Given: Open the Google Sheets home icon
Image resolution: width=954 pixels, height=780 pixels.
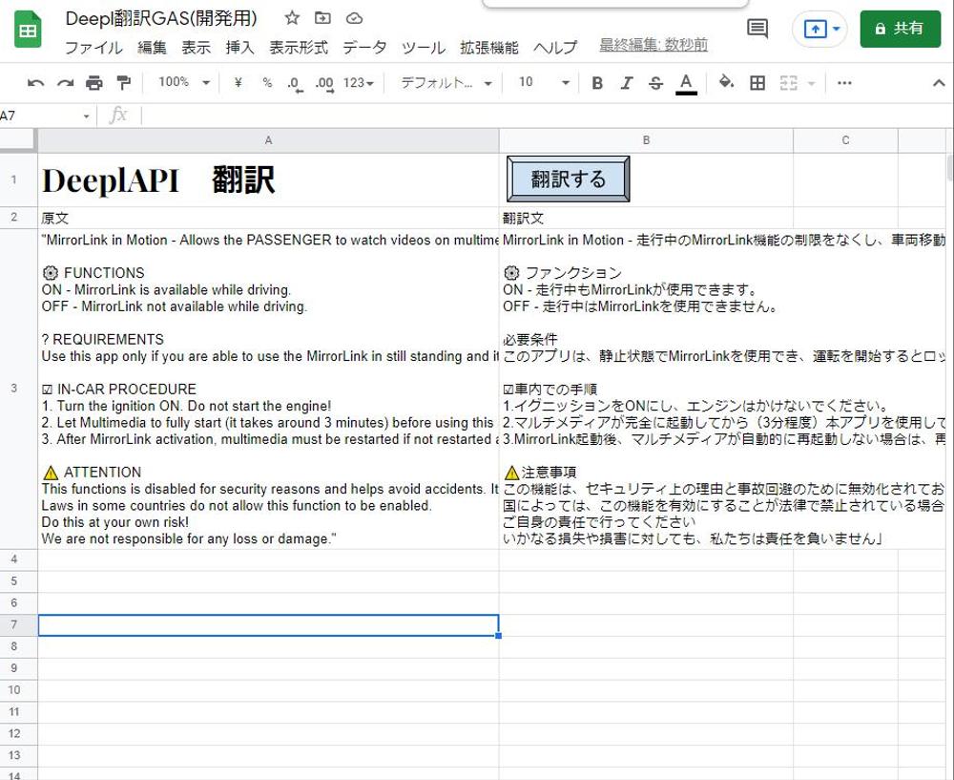Looking at the screenshot, I should click(x=28, y=30).
